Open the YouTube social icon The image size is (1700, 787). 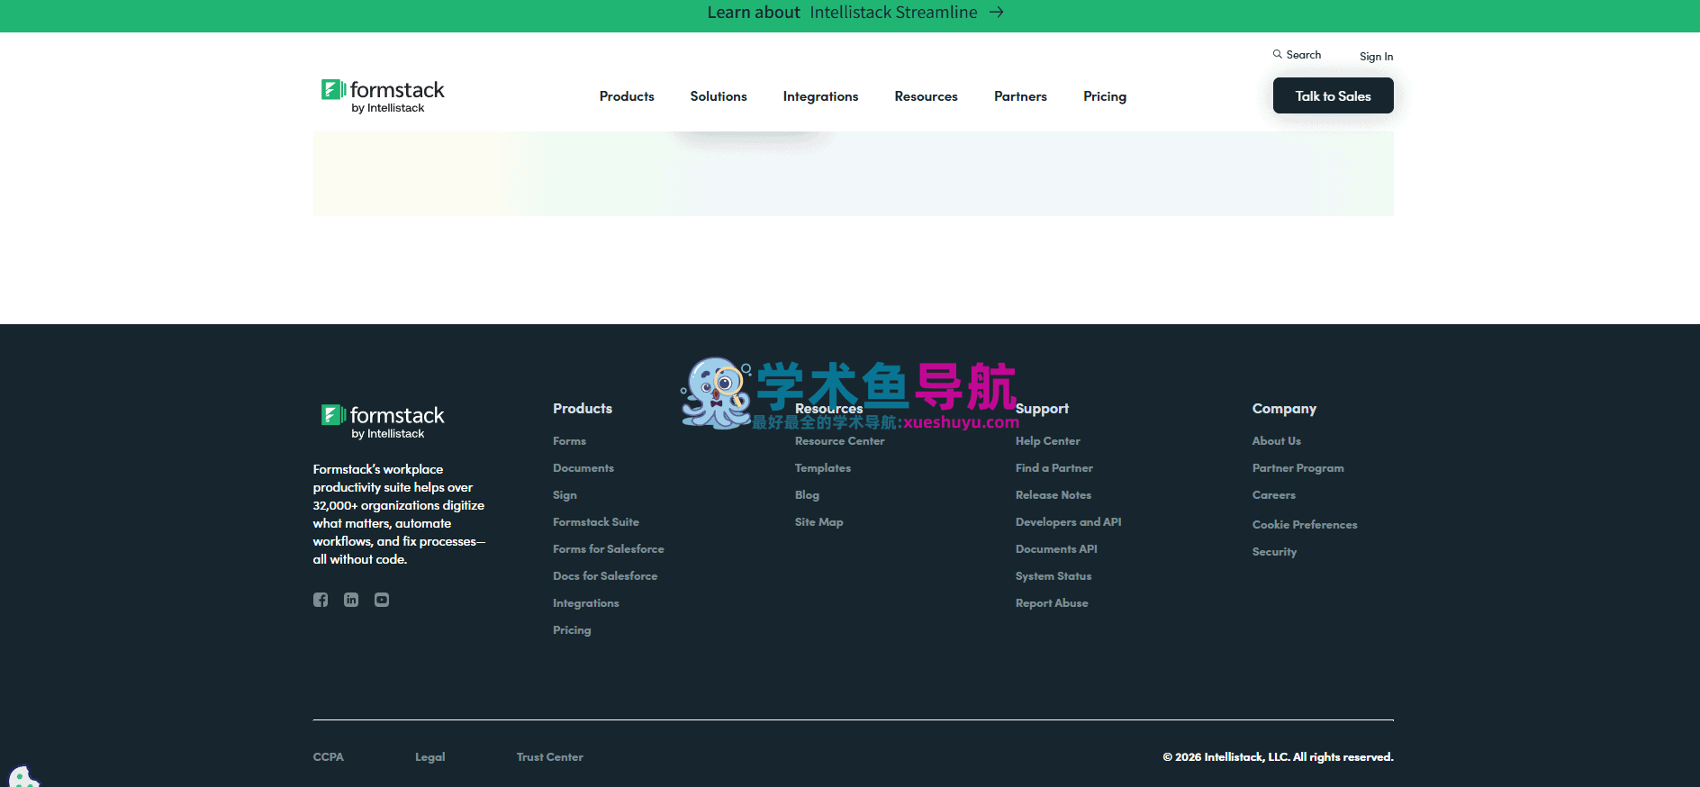click(x=382, y=600)
